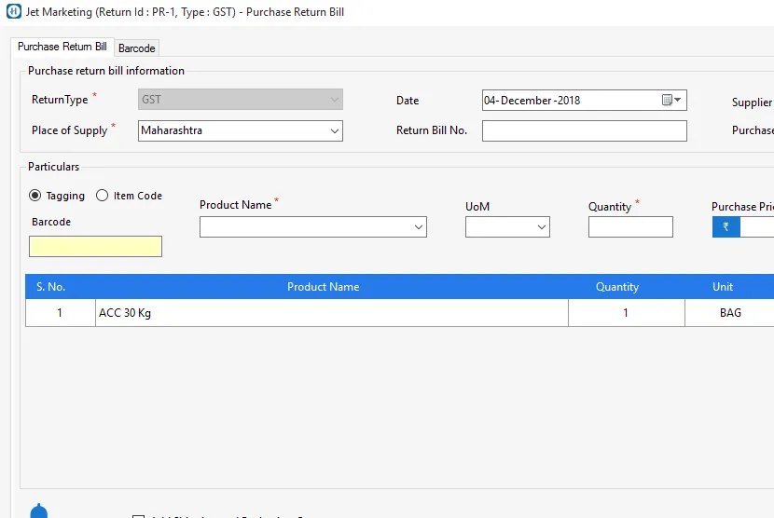This screenshot has width=774, height=518.
Task: Click the blue icon at bottom left
Action: click(38, 511)
